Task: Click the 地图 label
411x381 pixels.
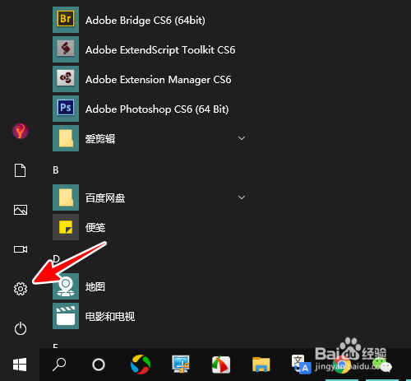Action: [x=95, y=287]
